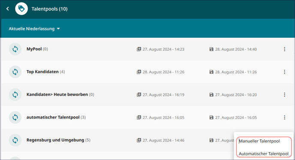Choose Manueller Talentpool from the popup menu
The image size is (295, 160).
pos(259,141)
